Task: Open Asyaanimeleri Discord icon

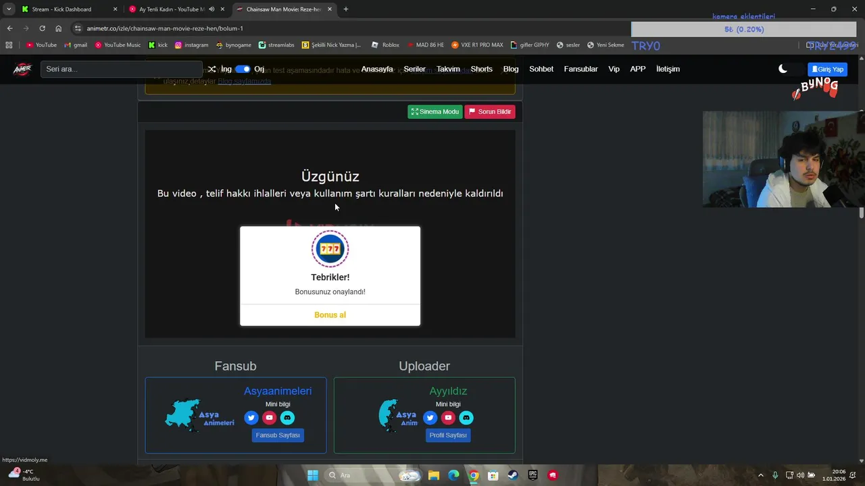Action: coord(287,418)
